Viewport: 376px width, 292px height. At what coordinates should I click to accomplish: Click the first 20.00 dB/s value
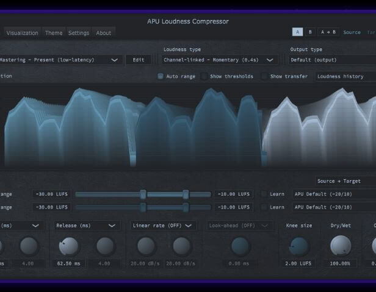click(x=145, y=263)
